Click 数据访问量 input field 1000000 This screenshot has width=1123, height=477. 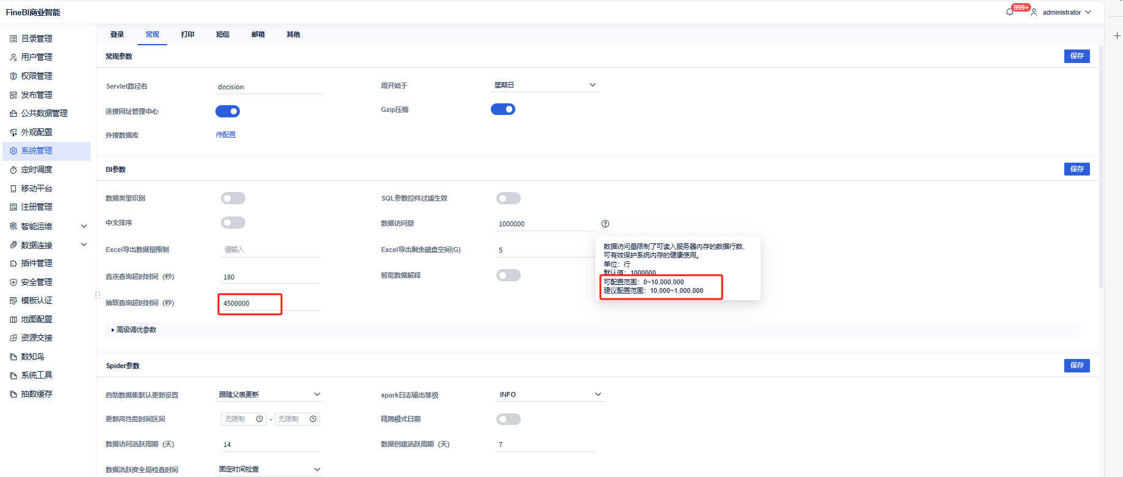tap(545, 224)
